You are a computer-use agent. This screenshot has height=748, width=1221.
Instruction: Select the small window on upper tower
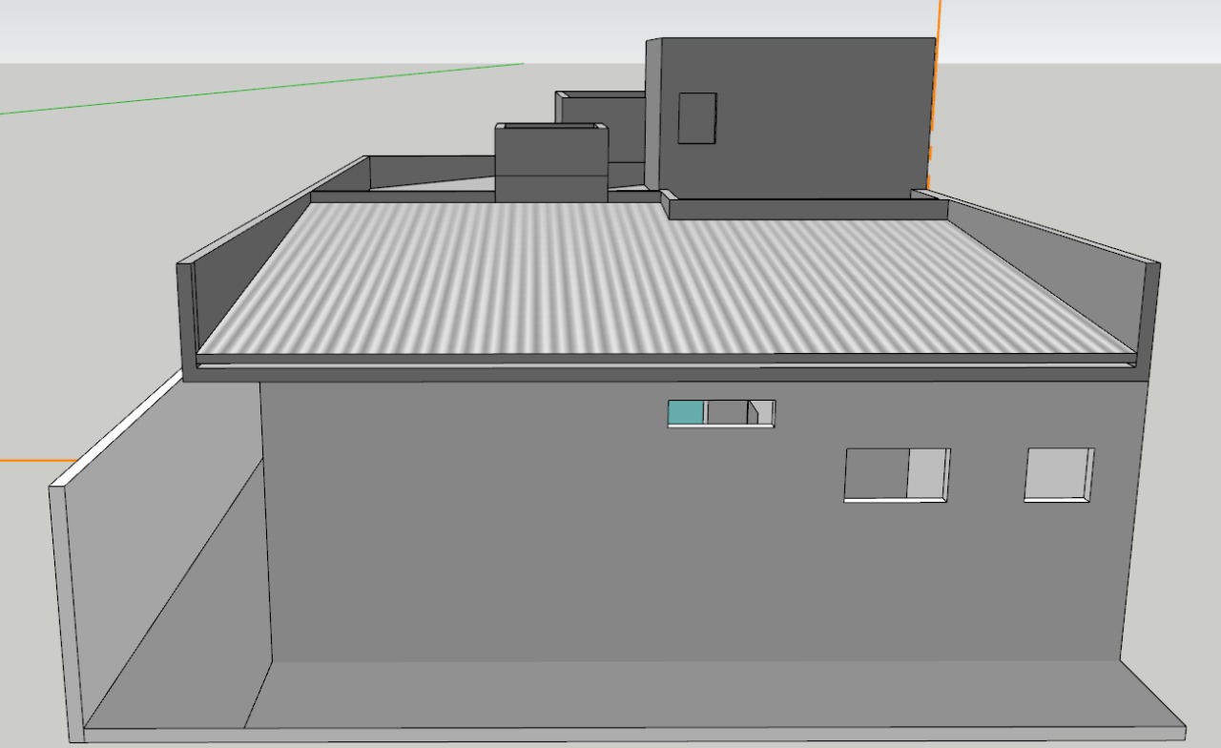pos(696,118)
